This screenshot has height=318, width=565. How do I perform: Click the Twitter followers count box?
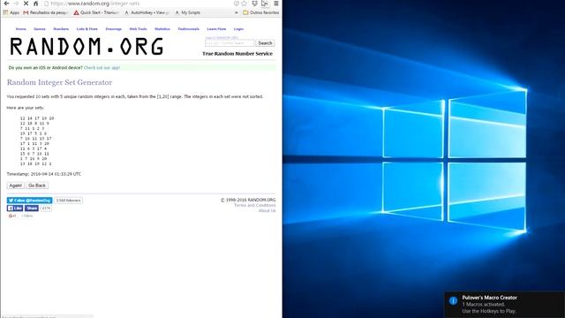69,201
